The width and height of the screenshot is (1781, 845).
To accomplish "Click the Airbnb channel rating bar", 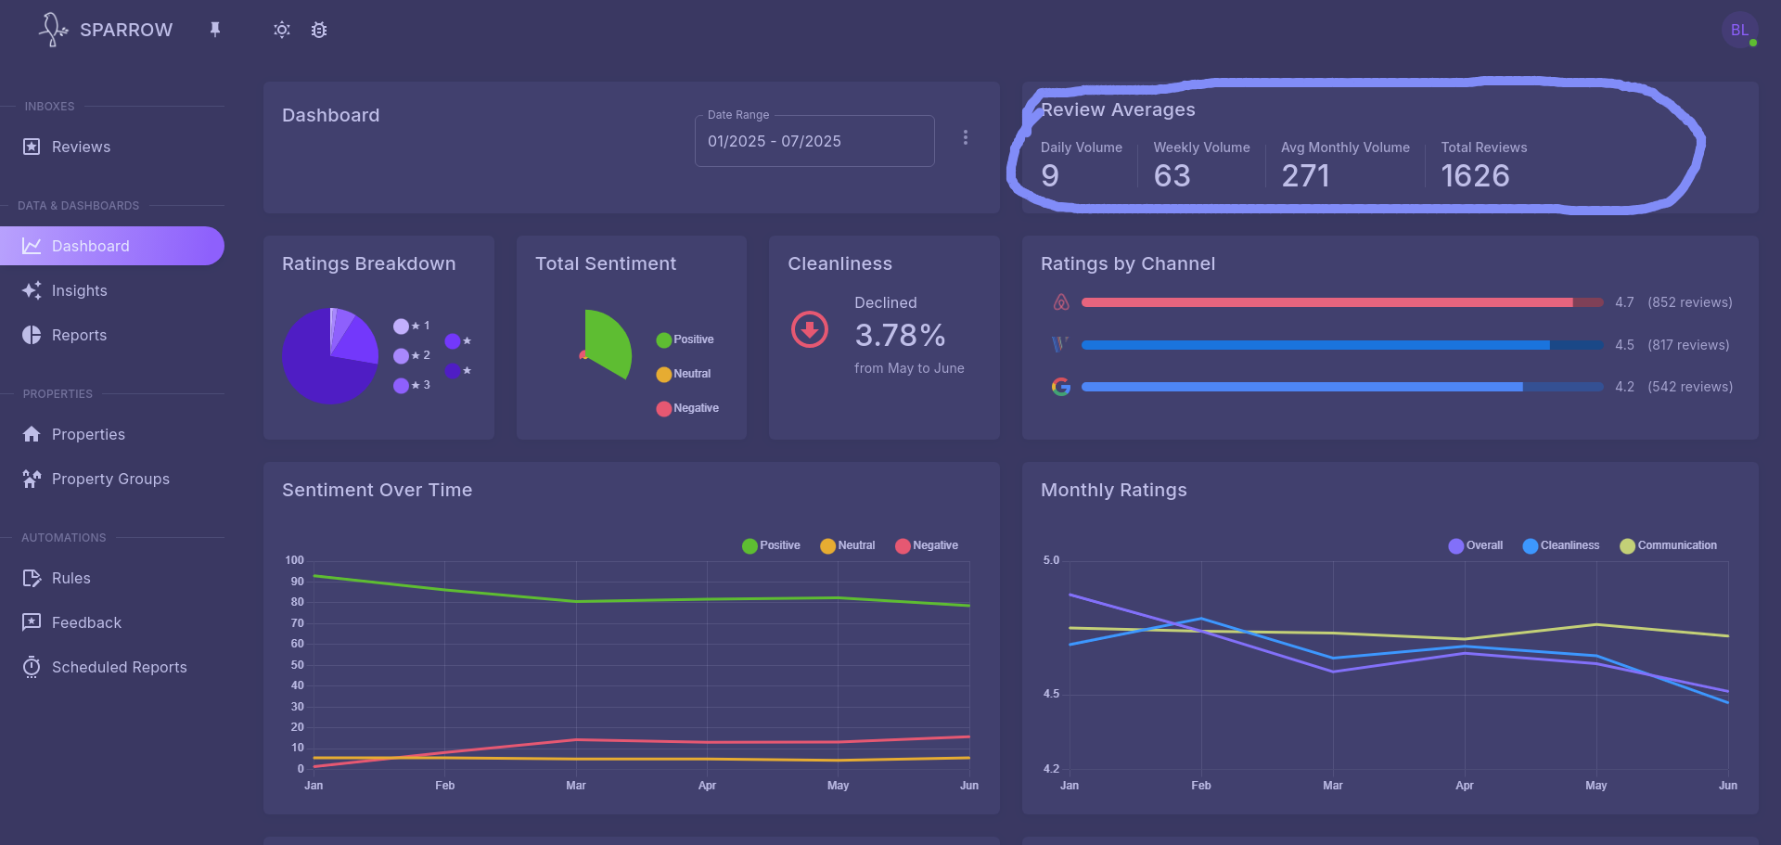I will tap(1341, 302).
